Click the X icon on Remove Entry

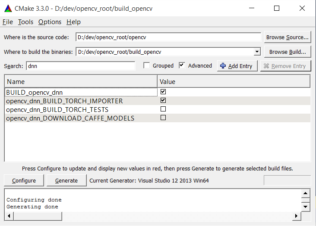[x=266, y=66]
